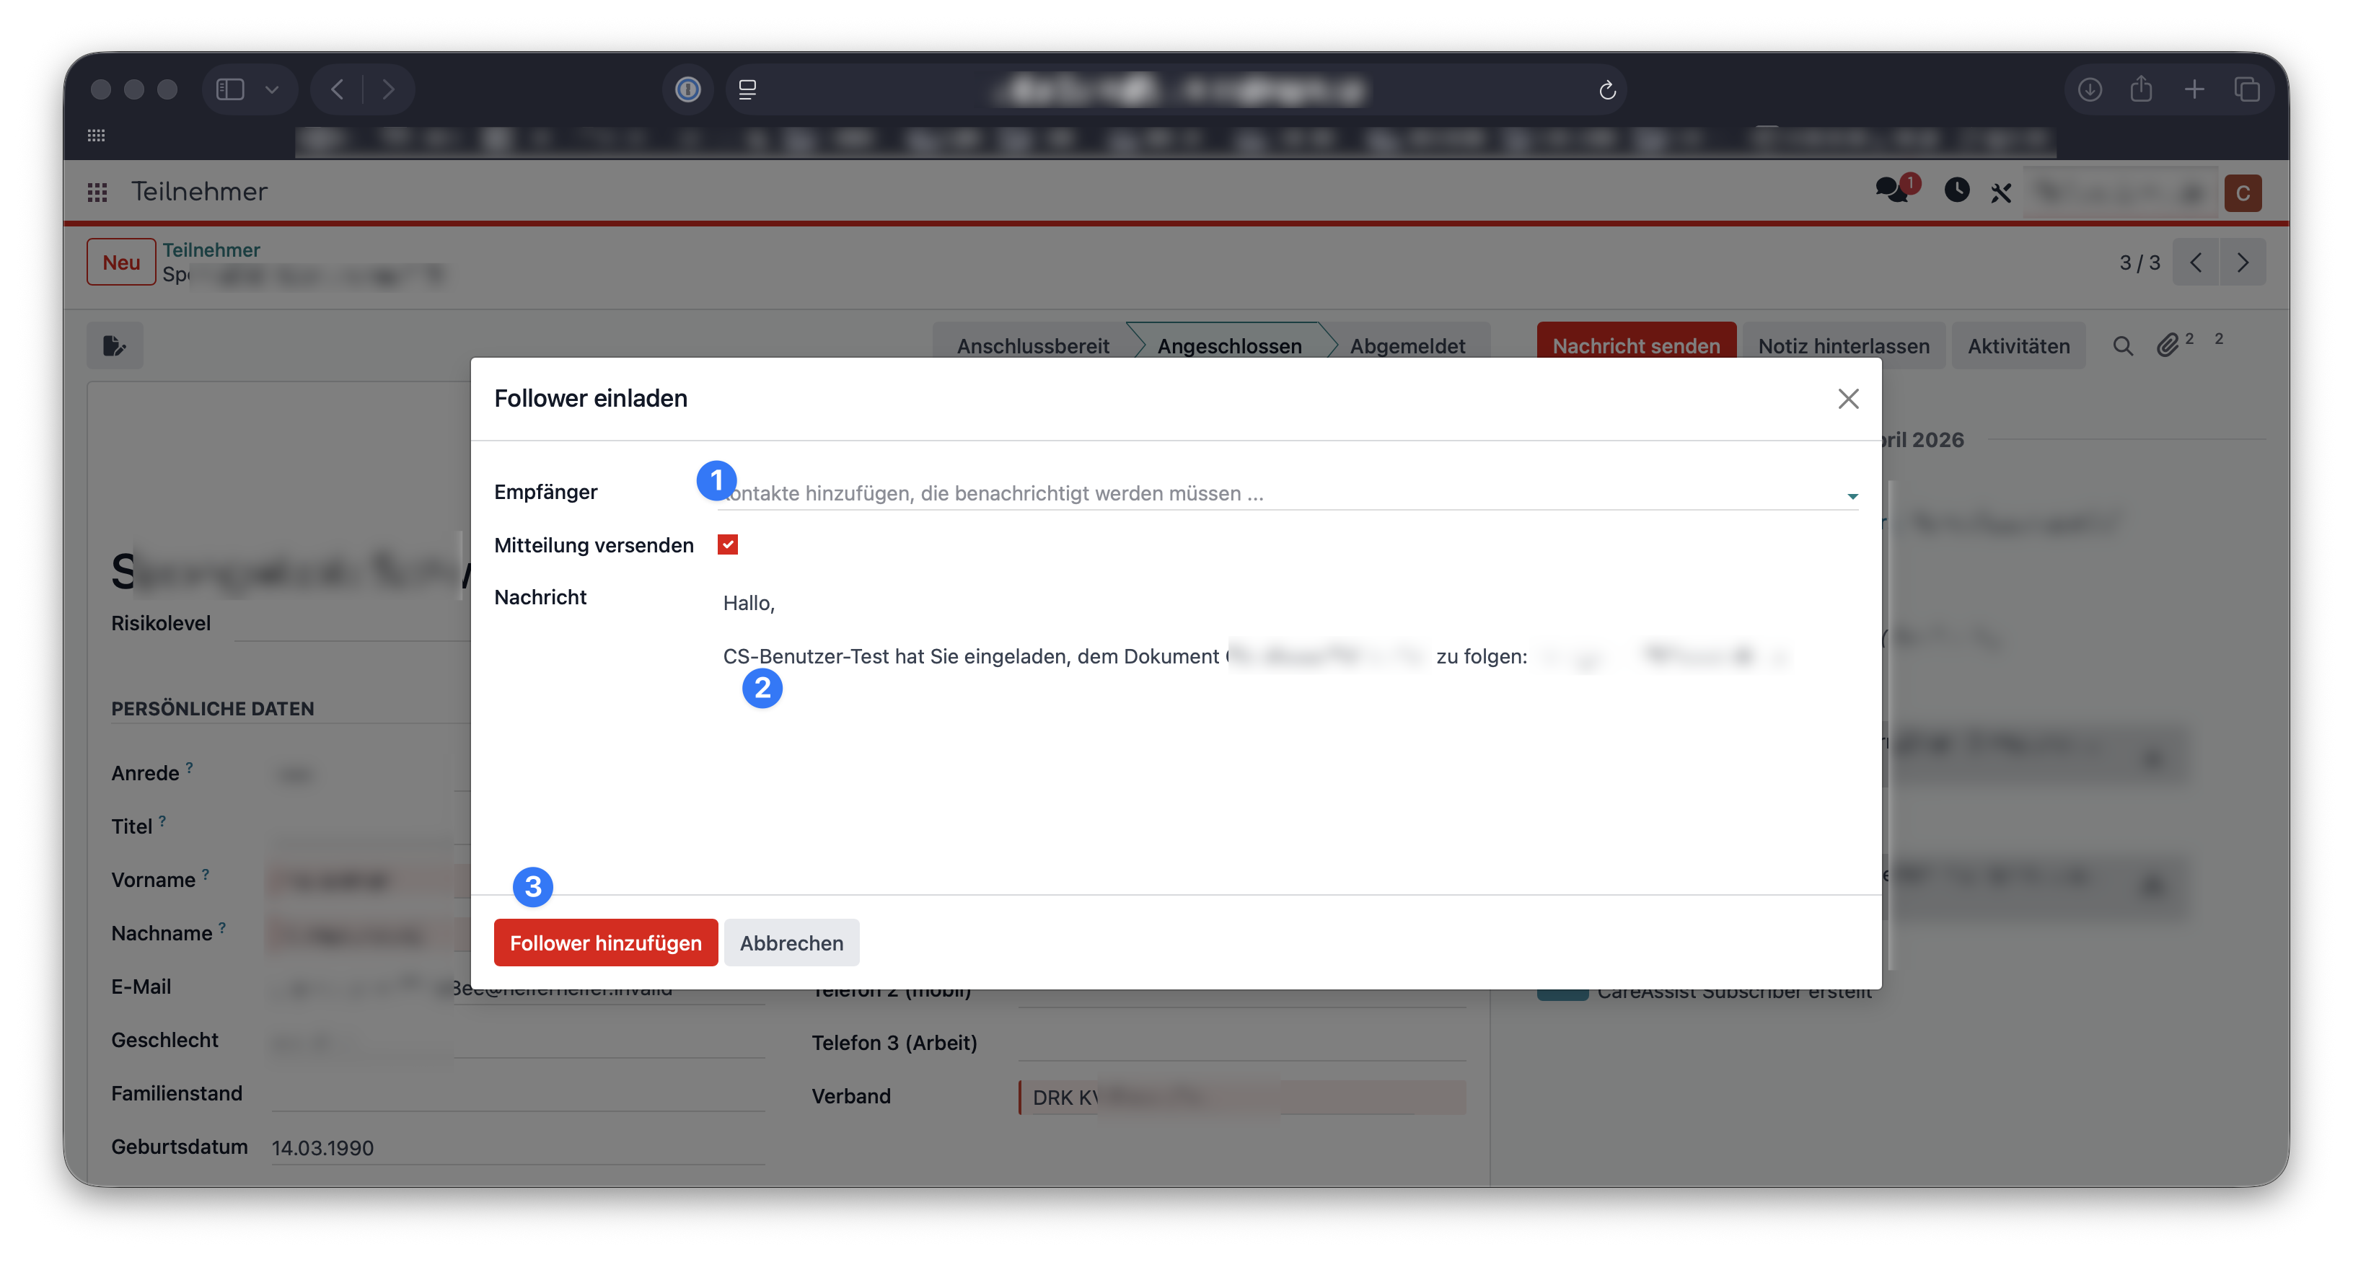
Task: Go forward in Safari history
Action: coord(388,89)
